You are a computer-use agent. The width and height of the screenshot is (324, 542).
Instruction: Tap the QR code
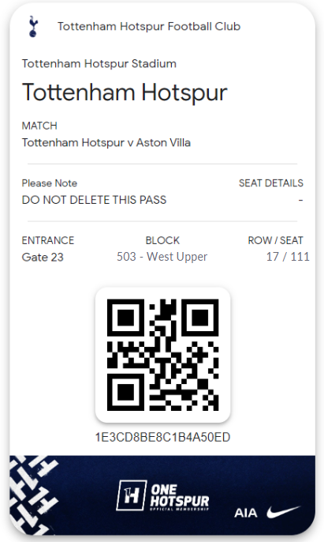click(162, 355)
